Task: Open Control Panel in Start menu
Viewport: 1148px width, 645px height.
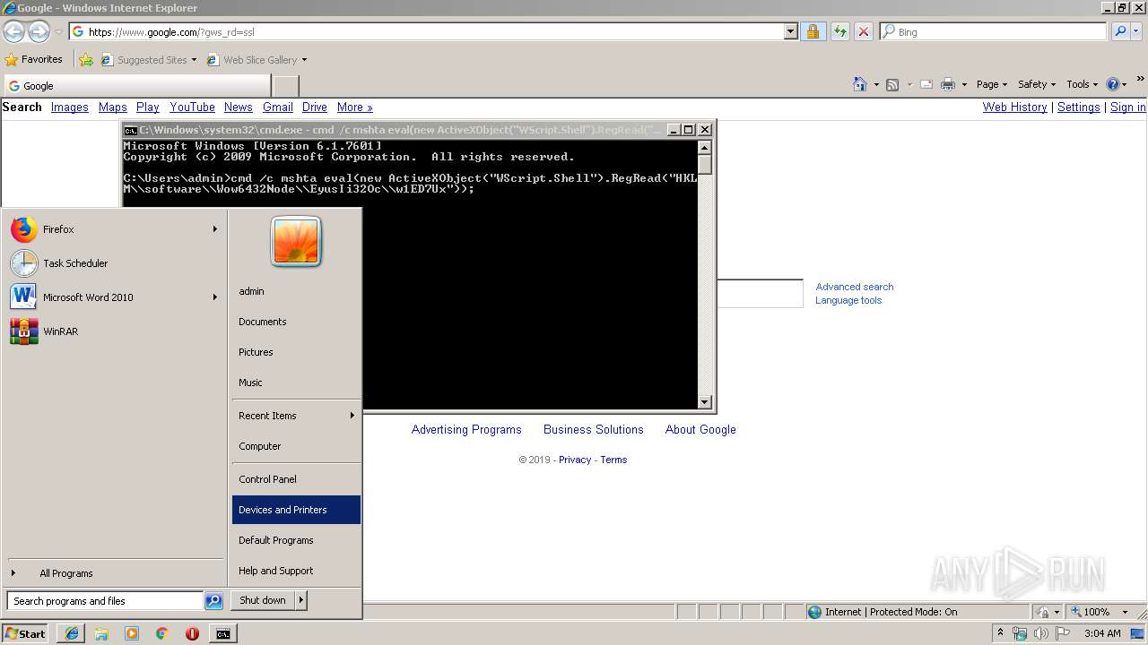Action: coord(296,479)
